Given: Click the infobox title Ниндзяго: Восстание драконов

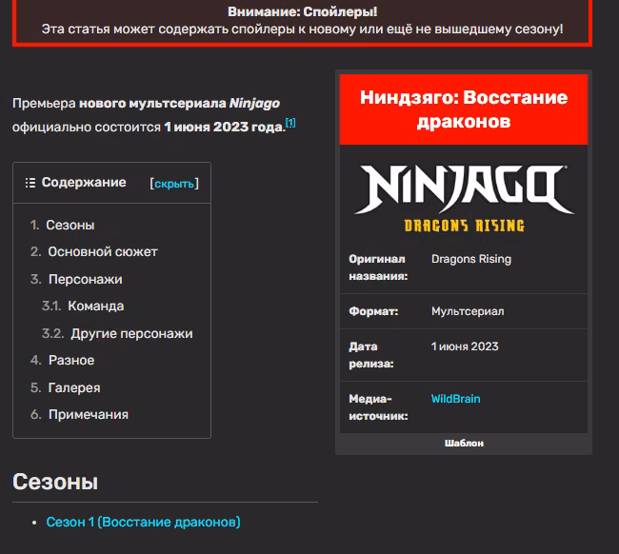Looking at the screenshot, I should (464, 109).
